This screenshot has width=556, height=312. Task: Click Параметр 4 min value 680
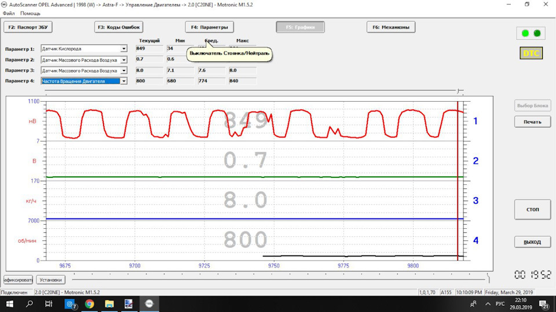pyautogui.click(x=180, y=81)
